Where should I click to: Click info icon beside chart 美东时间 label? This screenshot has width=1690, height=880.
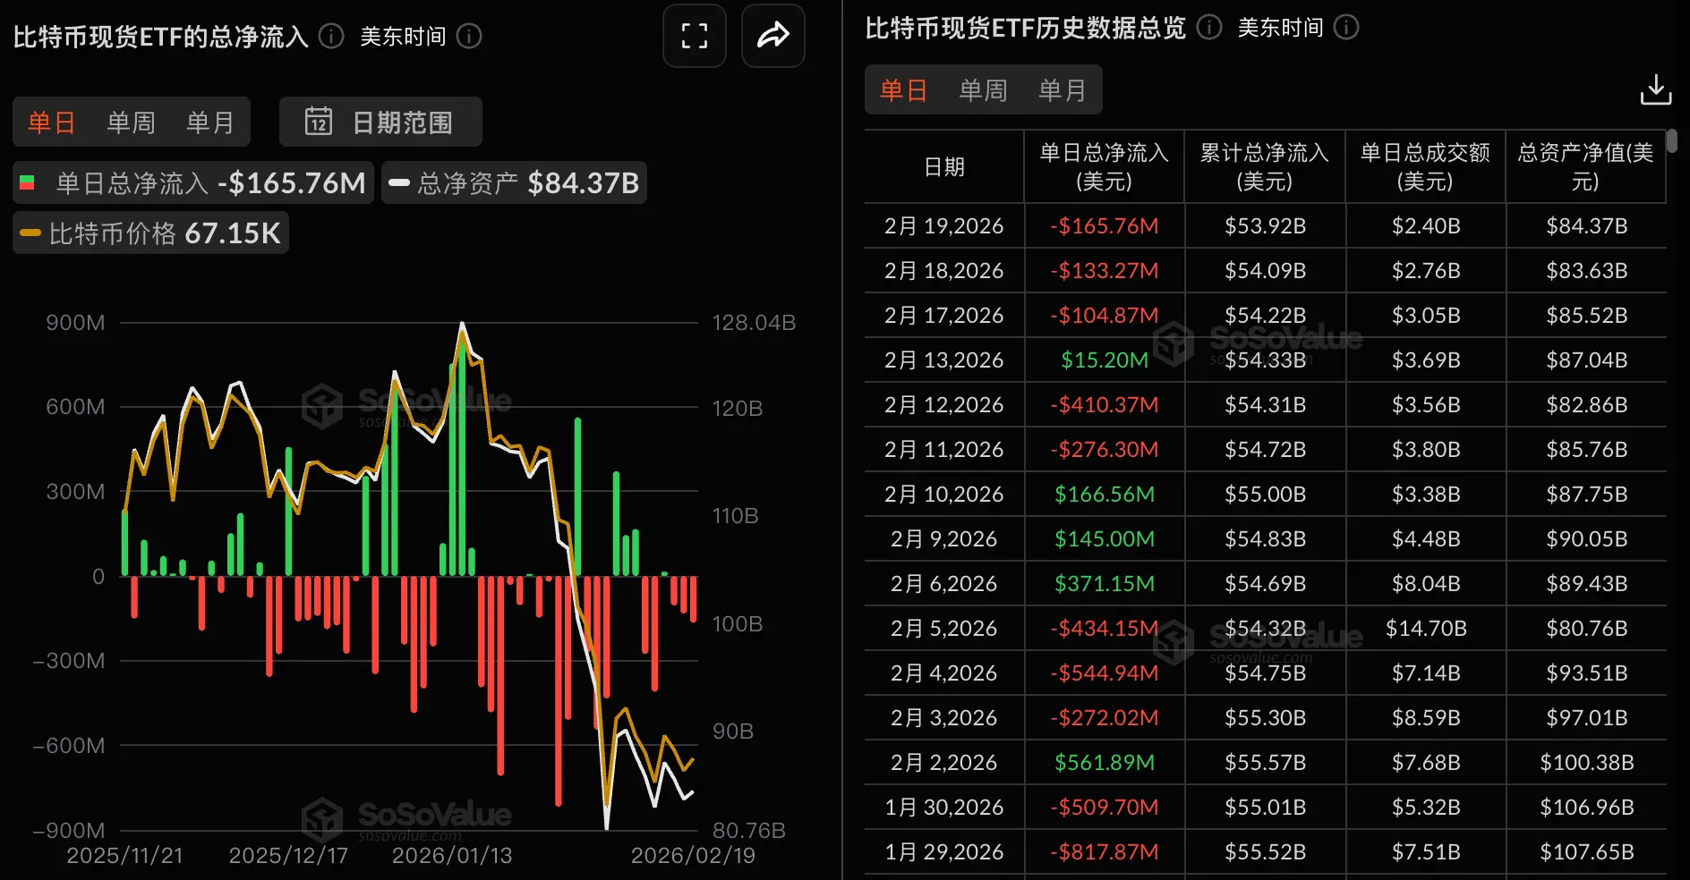click(x=469, y=36)
